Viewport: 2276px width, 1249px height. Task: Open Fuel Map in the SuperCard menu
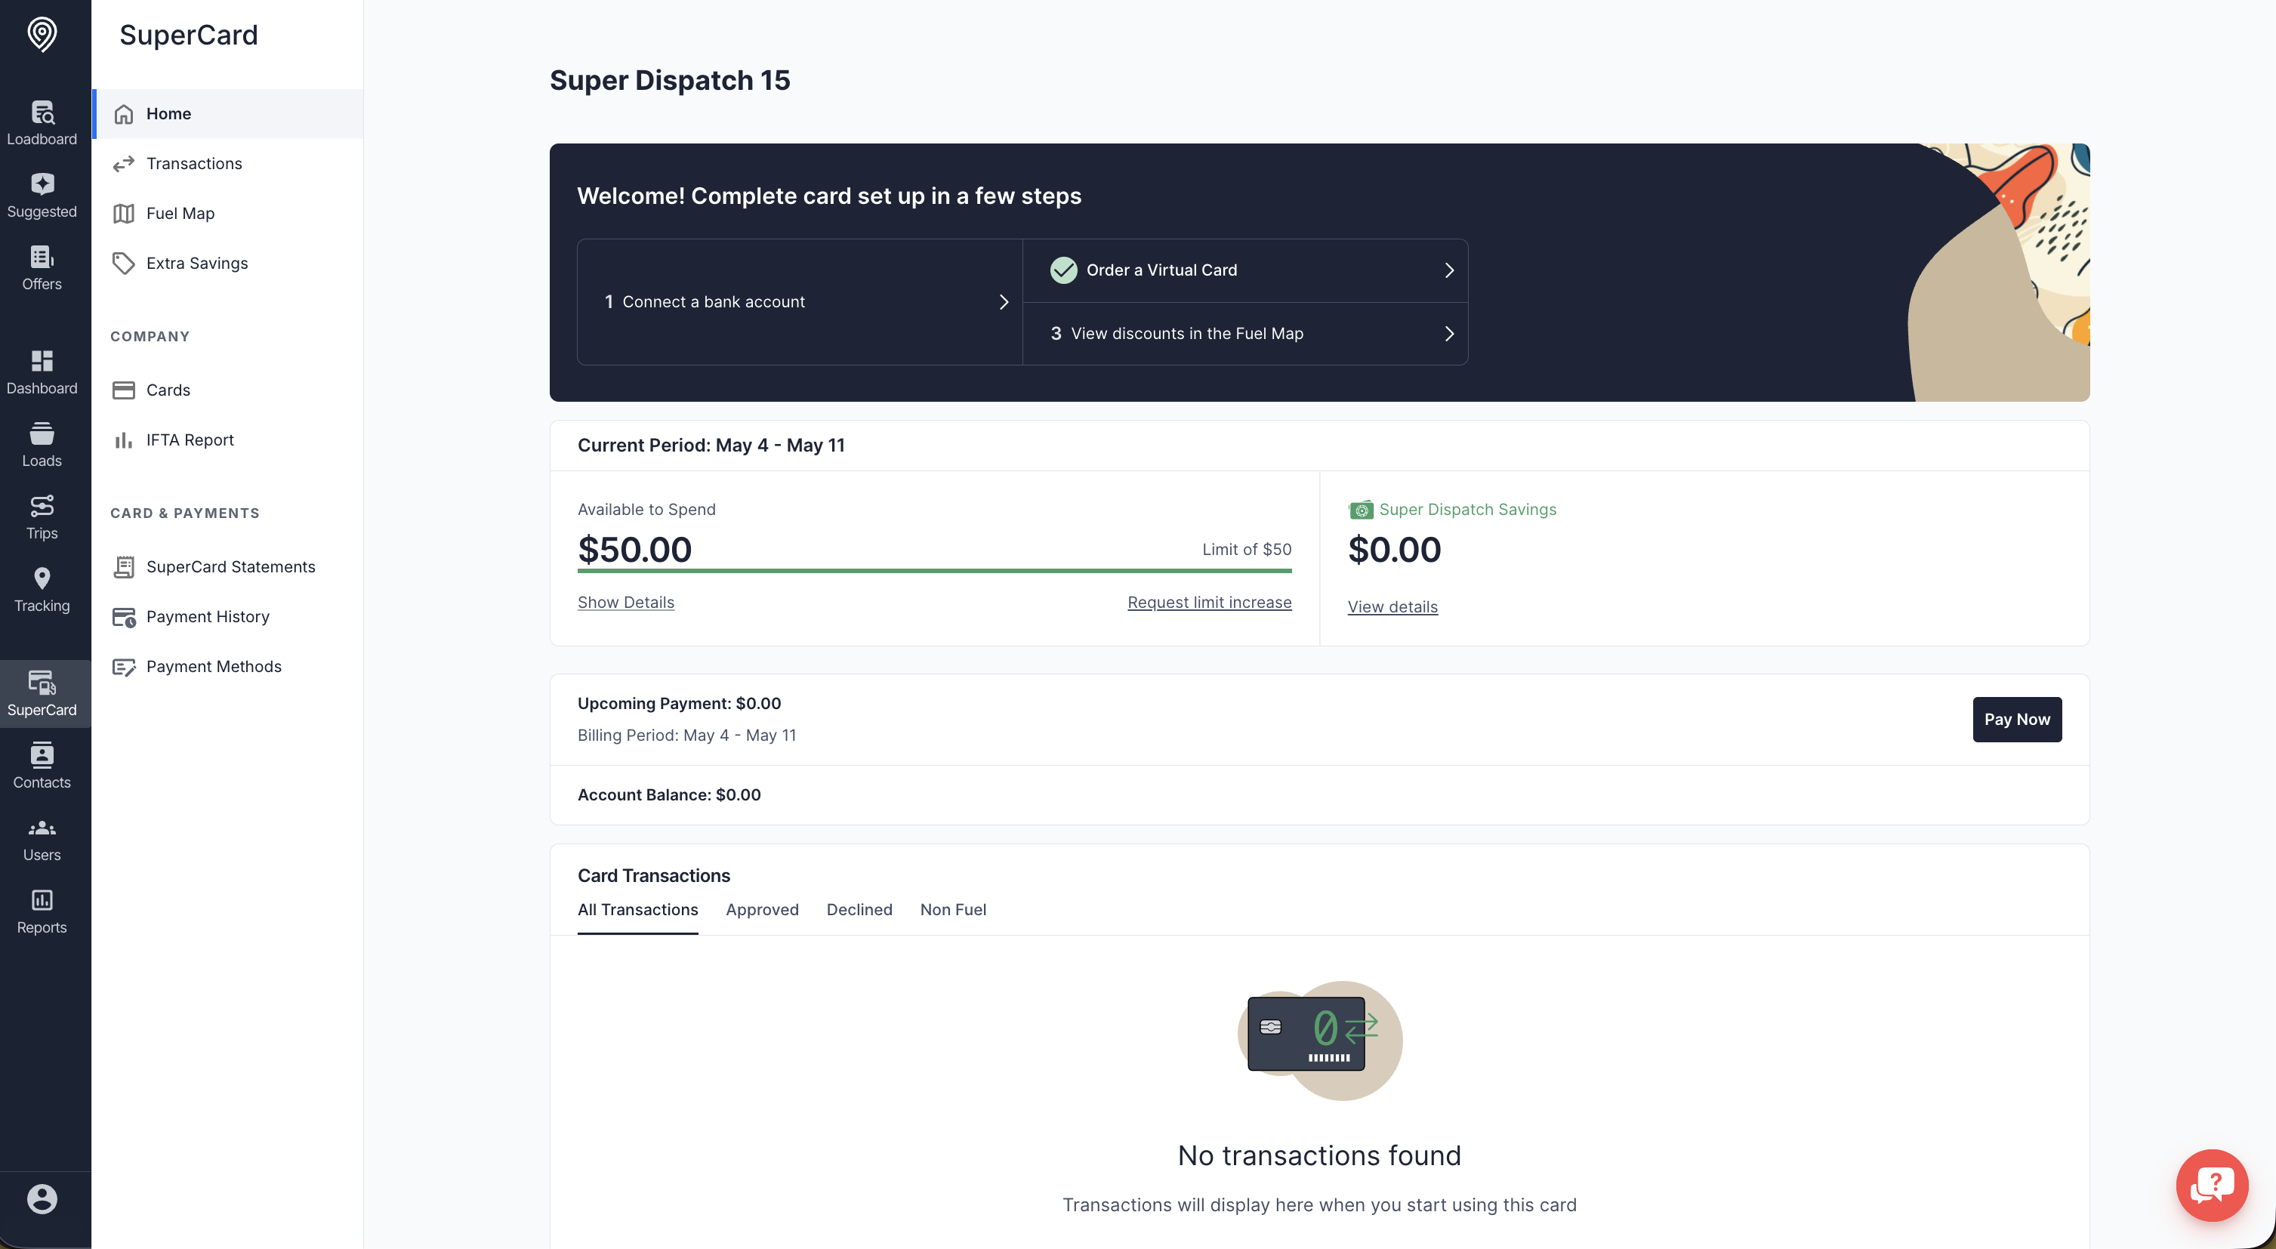228,214
